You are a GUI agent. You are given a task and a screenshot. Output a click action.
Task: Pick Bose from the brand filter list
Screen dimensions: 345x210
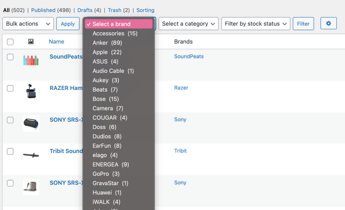(105, 99)
